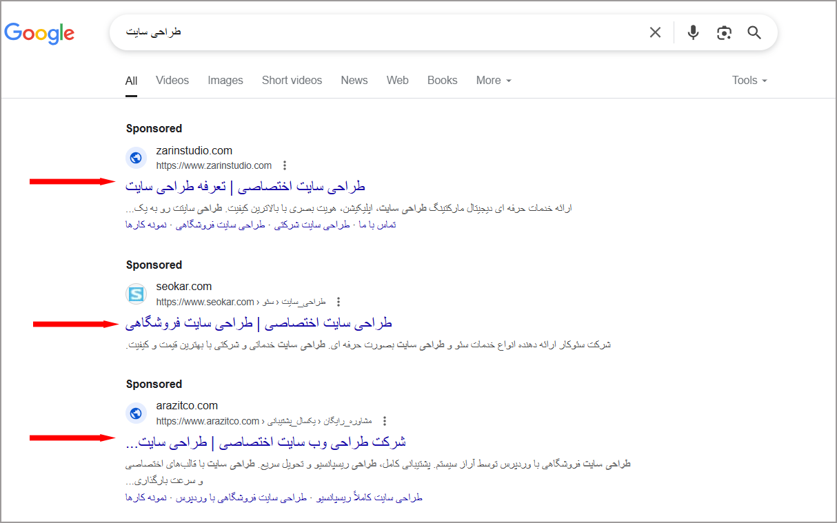Screen dimensions: 837x523
Task: Open نمونه کارها sitelink under arazitco
Action: pyautogui.click(x=146, y=498)
